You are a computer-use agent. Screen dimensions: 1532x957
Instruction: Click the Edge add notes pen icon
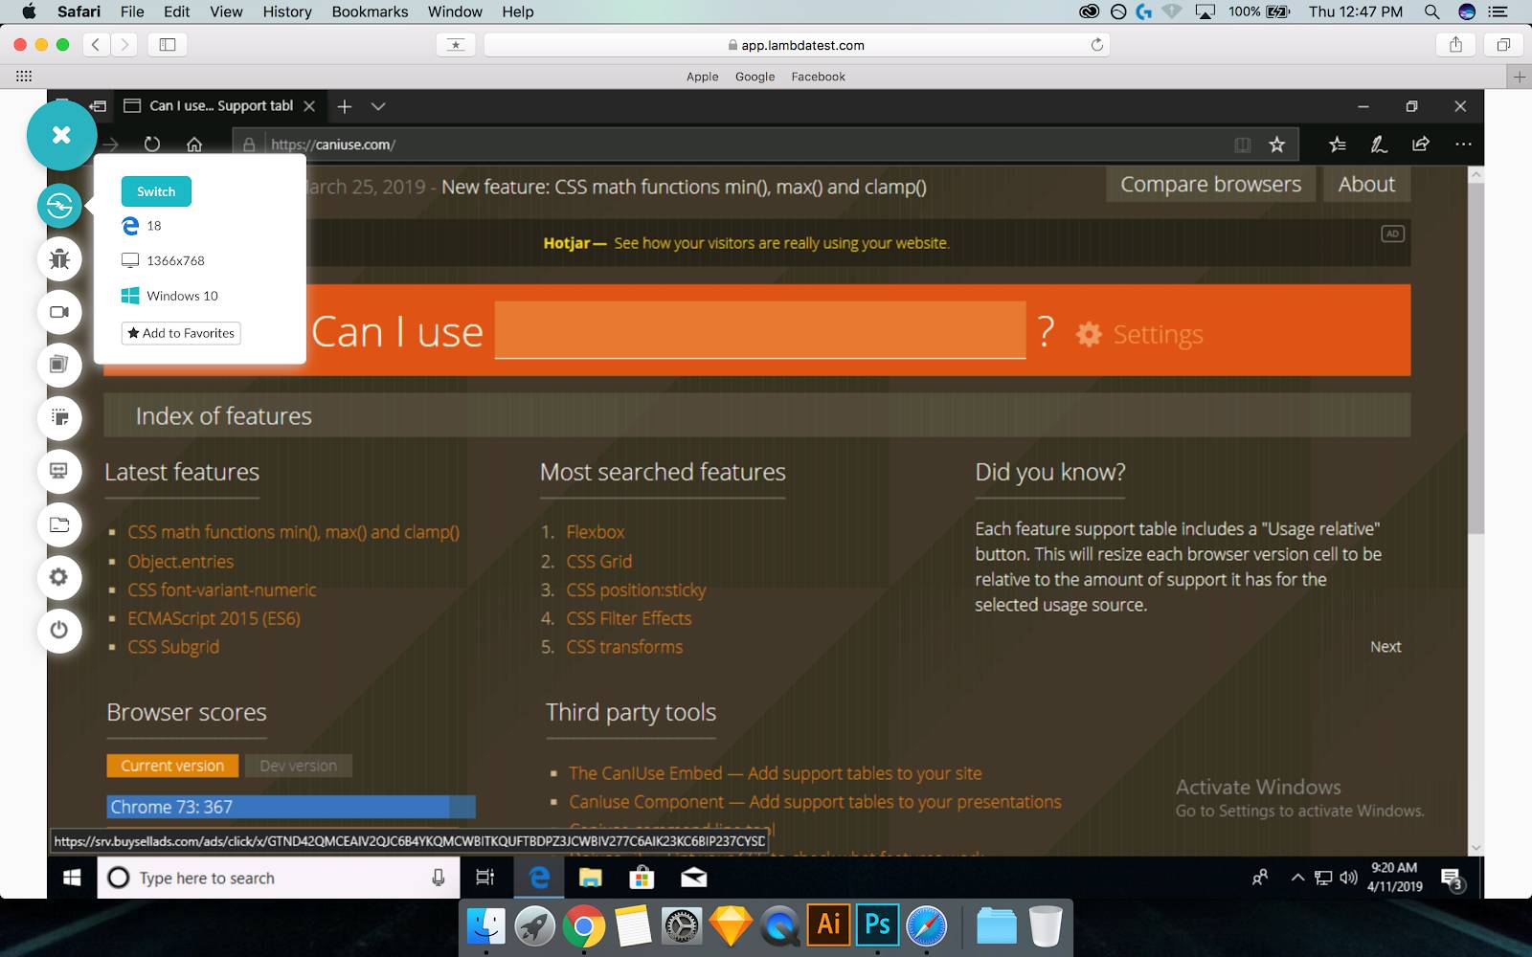(1379, 145)
